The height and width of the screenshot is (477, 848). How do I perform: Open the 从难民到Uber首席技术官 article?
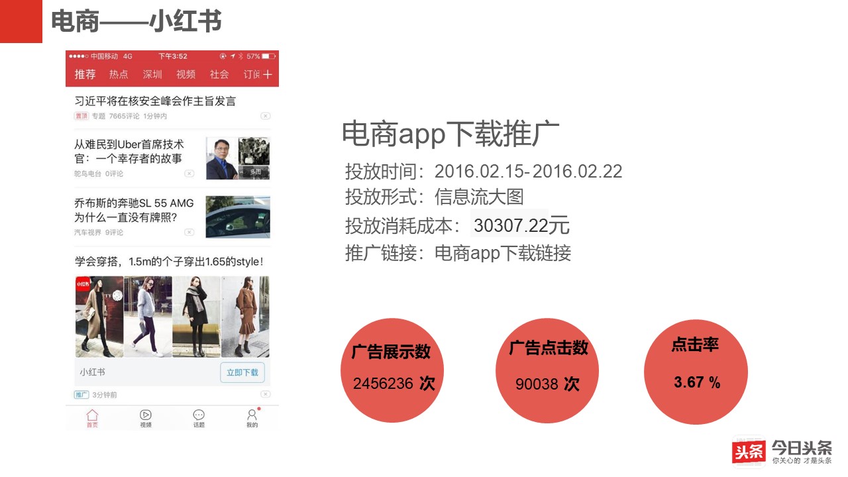point(129,151)
